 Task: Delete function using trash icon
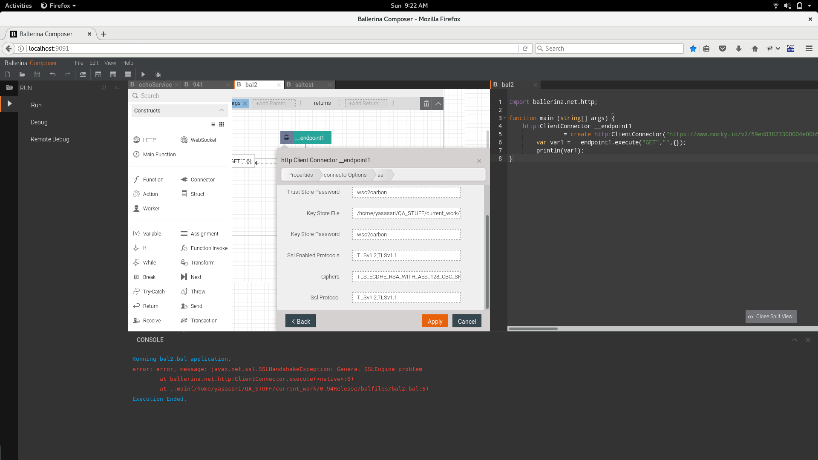(x=426, y=103)
